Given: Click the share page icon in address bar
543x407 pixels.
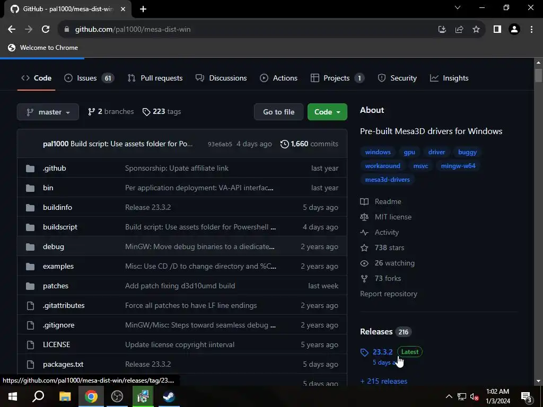Looking at the screenshot, I should (459, 30).
